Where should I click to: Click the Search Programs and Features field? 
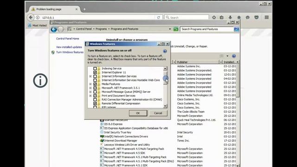207,29
